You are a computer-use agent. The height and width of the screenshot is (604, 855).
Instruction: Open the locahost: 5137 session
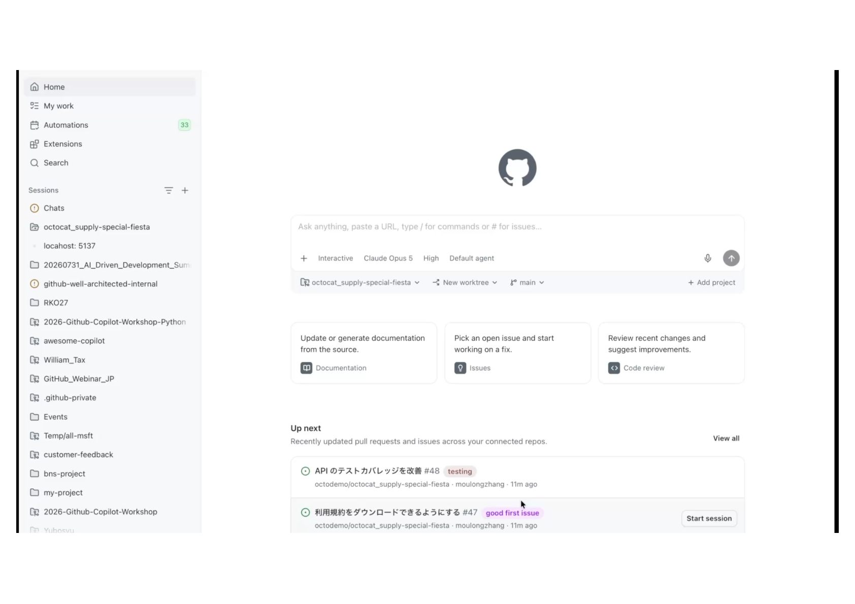[x=109, y=246]
